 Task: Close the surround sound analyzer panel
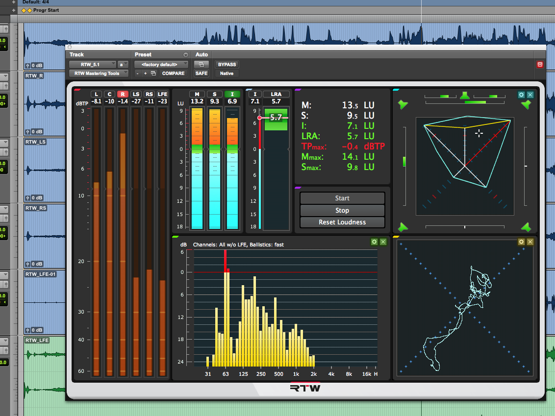530,95
